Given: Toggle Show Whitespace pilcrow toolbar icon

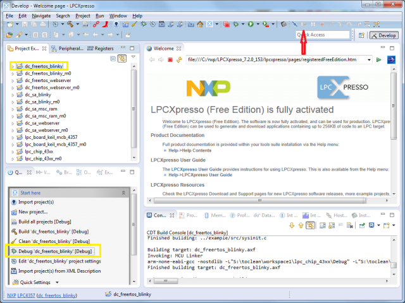Looking at the screenshot, I should point(44,35).
